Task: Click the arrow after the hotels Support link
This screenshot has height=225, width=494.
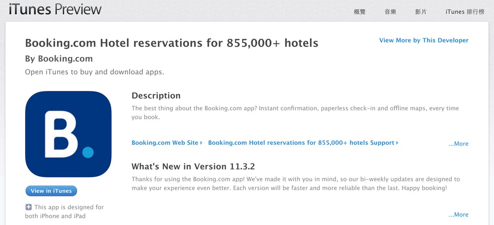Action: pyautogui.click(x=397, y=143)
